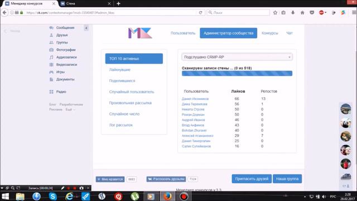Open Игры in the VK sidebar
This screenshot has height=201, width=357.
coord(60,72)
